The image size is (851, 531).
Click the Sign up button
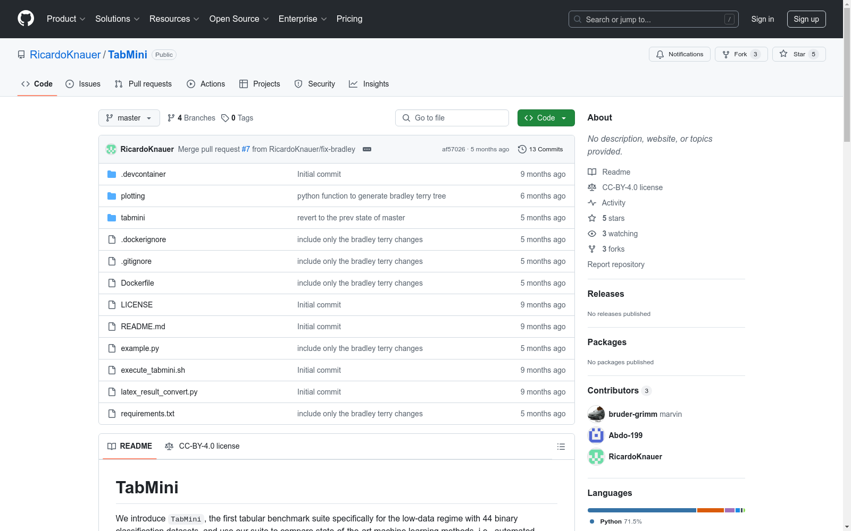click(x=806, y=19)
